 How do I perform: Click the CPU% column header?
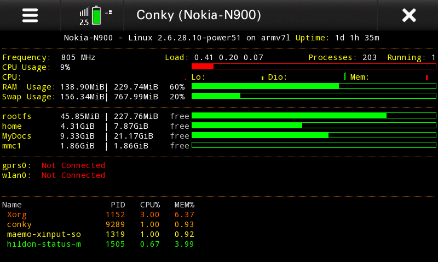pyautogui.click(x=150, y=205)
